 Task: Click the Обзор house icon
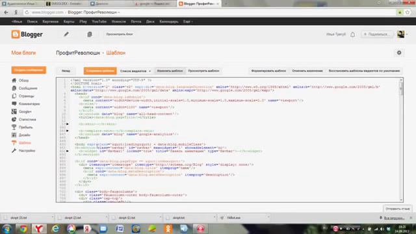coord(14,80)
